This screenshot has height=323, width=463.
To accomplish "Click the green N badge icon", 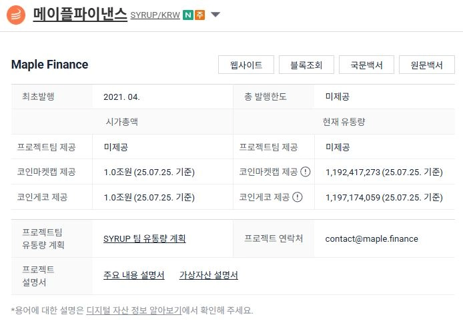I will tap(187, 15).
